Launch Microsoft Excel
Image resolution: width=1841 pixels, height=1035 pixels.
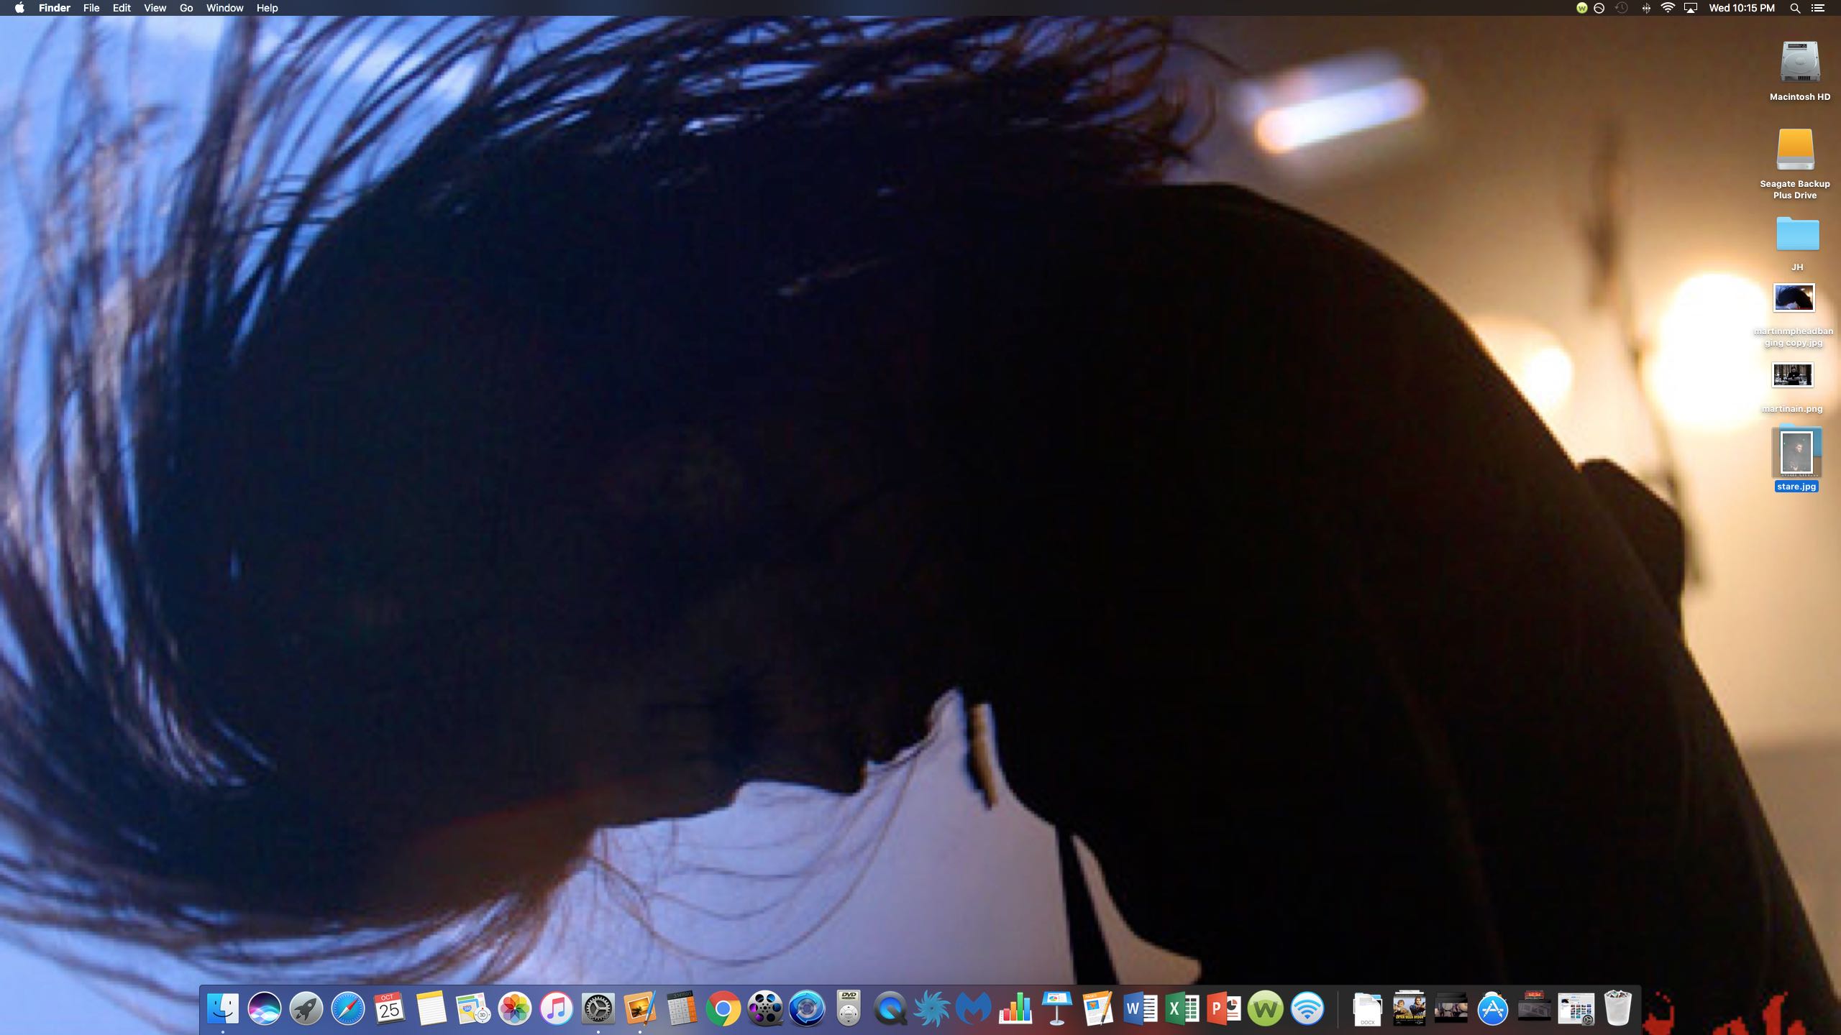1182,1009
